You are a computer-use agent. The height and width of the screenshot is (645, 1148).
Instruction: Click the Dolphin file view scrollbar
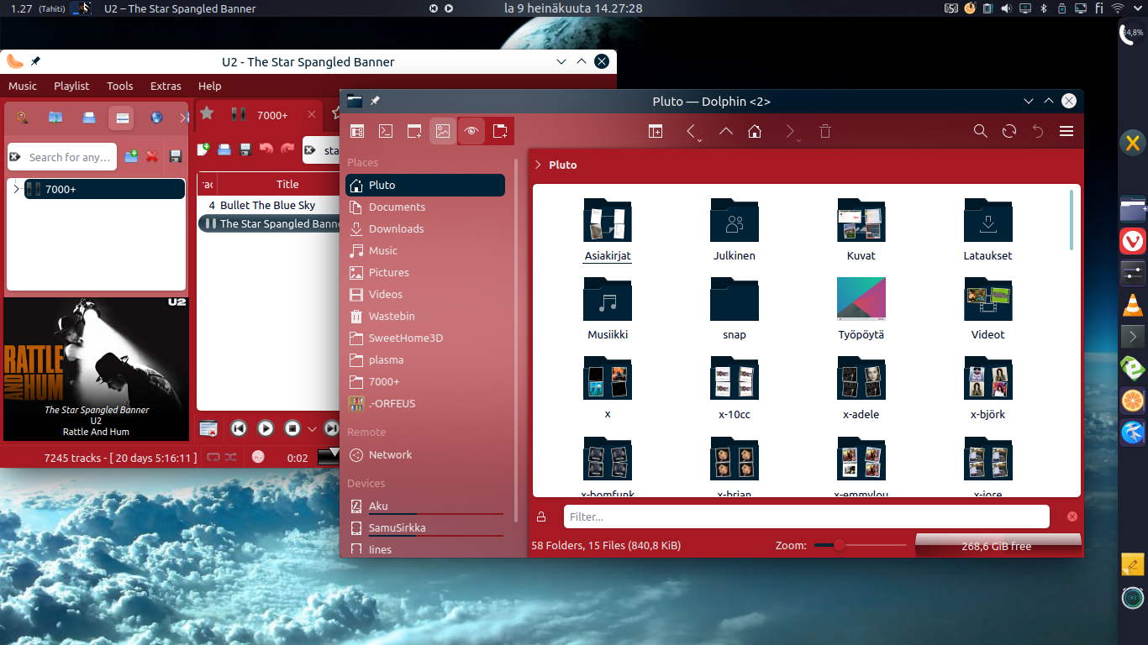[x=1072, y=219]
